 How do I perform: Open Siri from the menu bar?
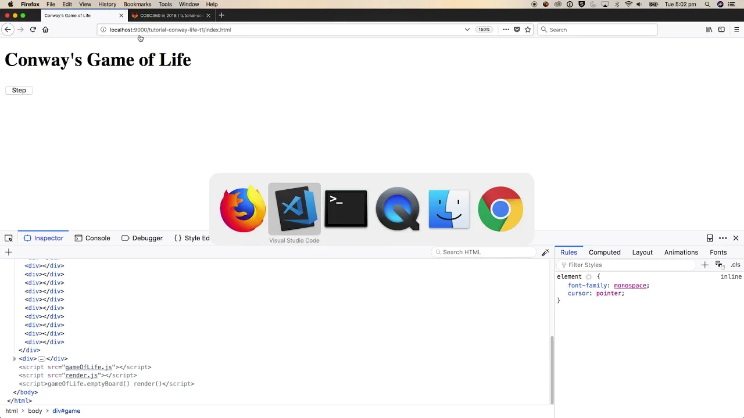tap(721, 4)
